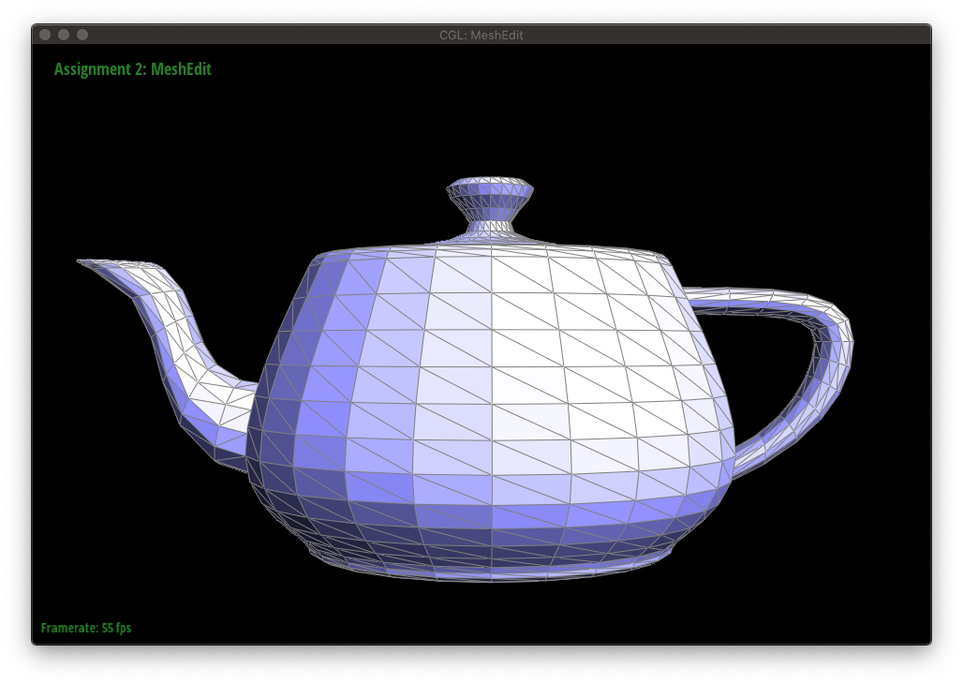Close the CGL: MeshEdit window
This screenshot has height=684, width=963.
click(45, 35)
